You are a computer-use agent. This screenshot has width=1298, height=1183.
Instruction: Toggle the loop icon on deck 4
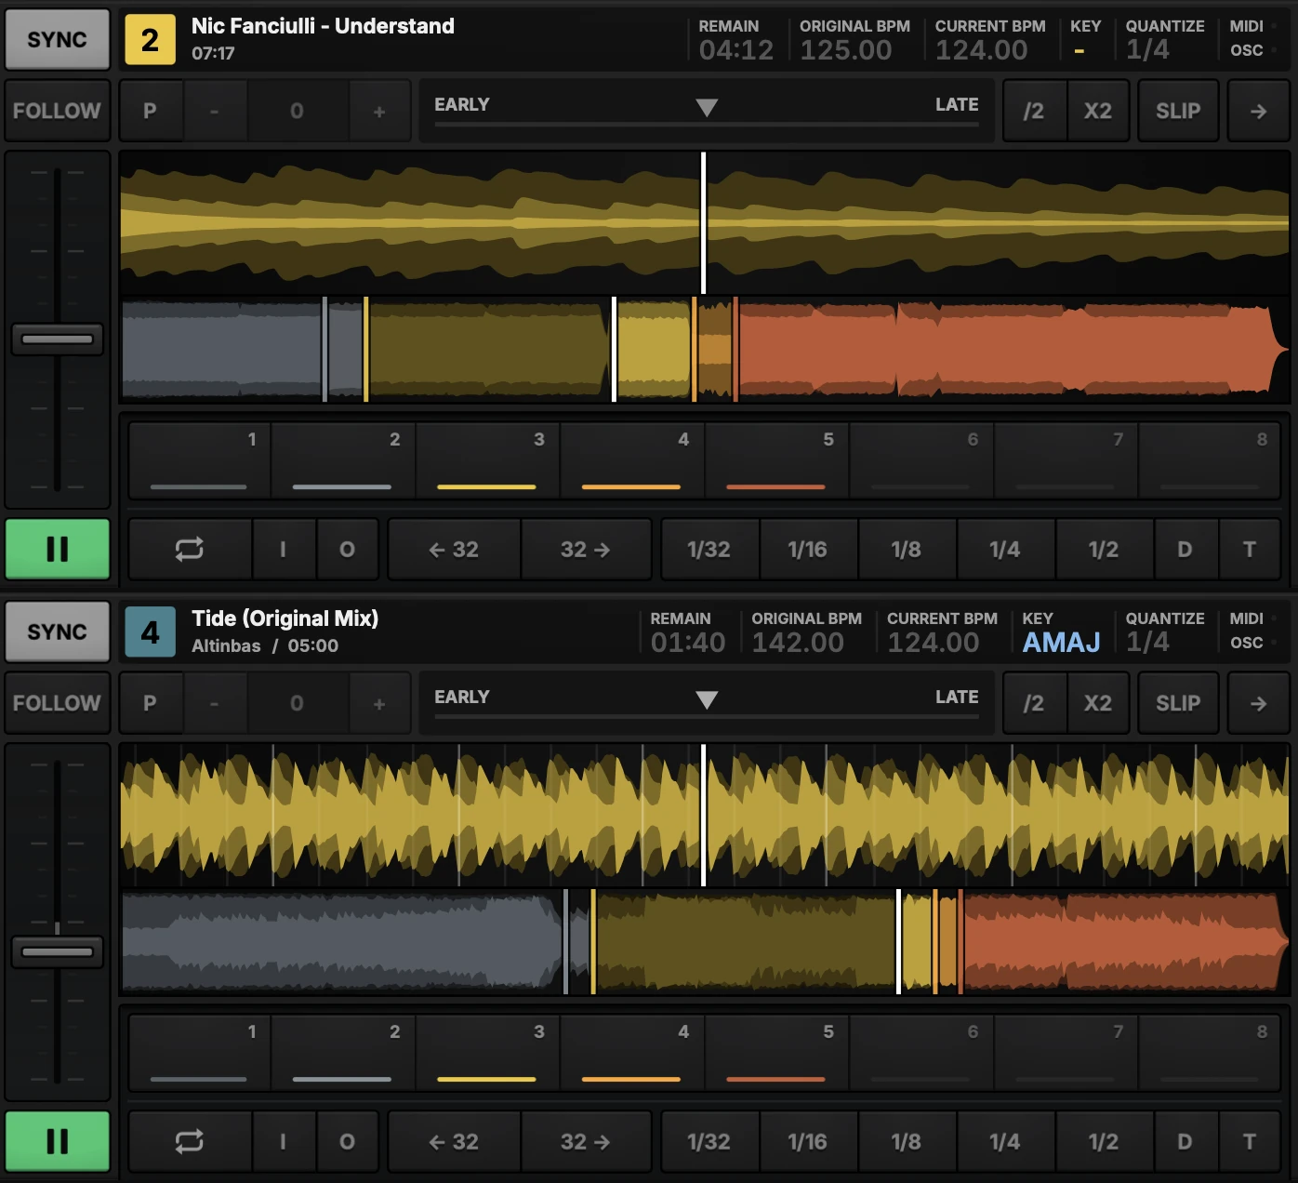pos(190,1142)
